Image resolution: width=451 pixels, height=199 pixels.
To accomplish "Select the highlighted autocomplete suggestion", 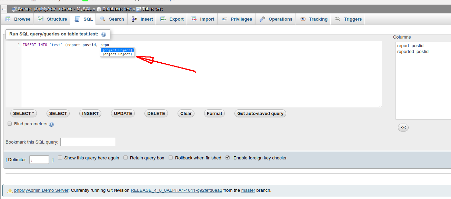I will point(117,50).
